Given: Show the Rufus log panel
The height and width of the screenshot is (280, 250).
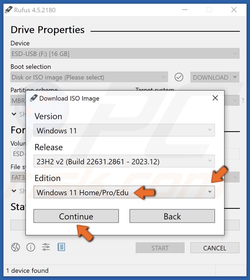Looking at the screenshot, I should click(x=61, y=247).
